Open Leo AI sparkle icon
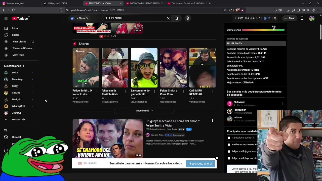322x181 pixels. tap(308, 10)
